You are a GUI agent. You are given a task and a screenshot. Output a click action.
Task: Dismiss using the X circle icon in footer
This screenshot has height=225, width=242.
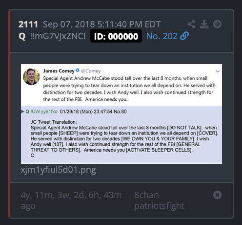click(217, 195)
